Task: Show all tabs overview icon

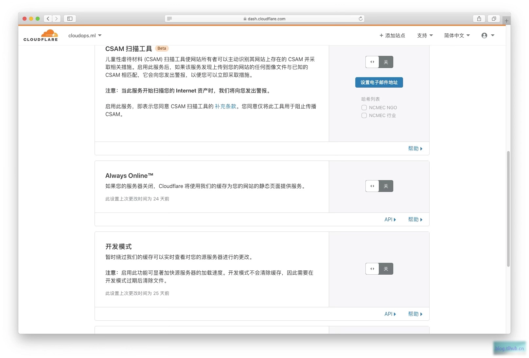Action: [494, 19]
